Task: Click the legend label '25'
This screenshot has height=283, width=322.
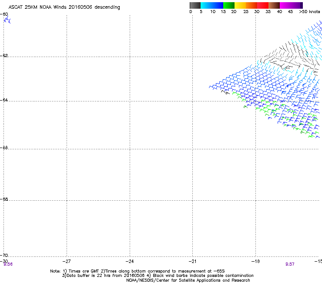Action: [246, 12]
